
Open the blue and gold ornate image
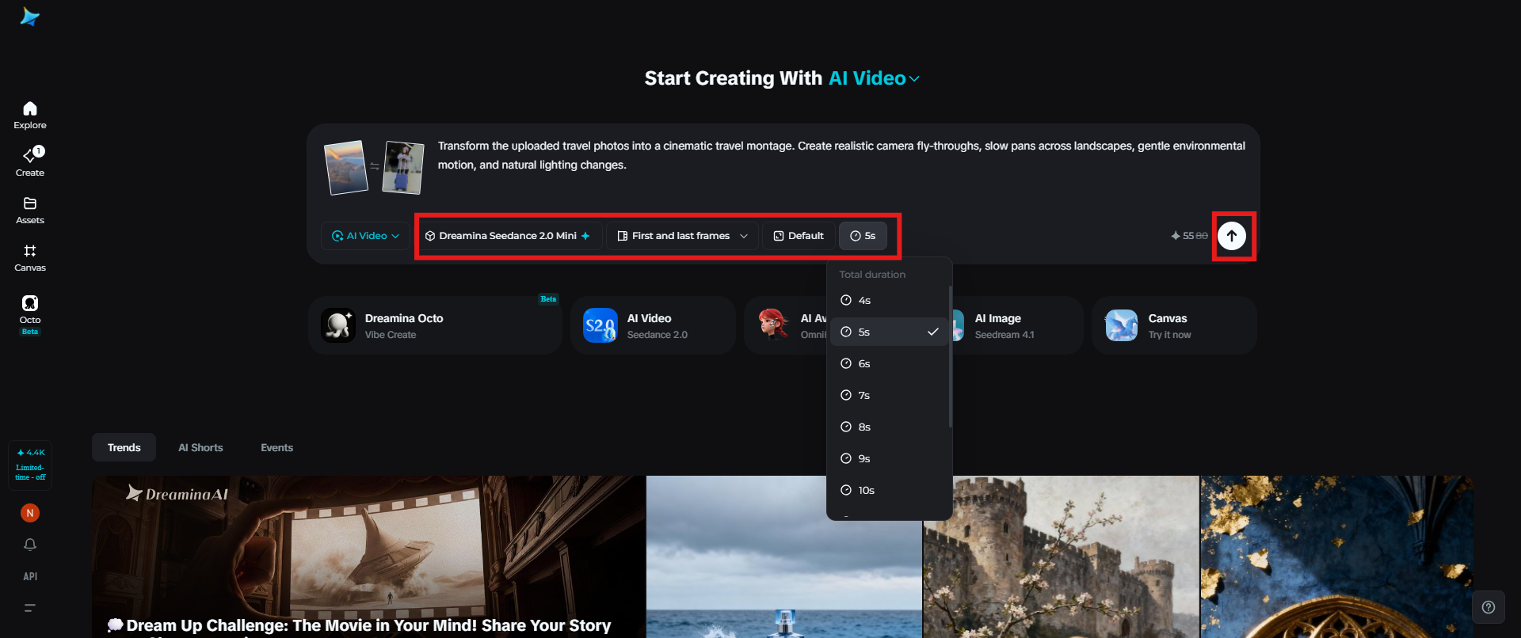[x=1337, y=557]
